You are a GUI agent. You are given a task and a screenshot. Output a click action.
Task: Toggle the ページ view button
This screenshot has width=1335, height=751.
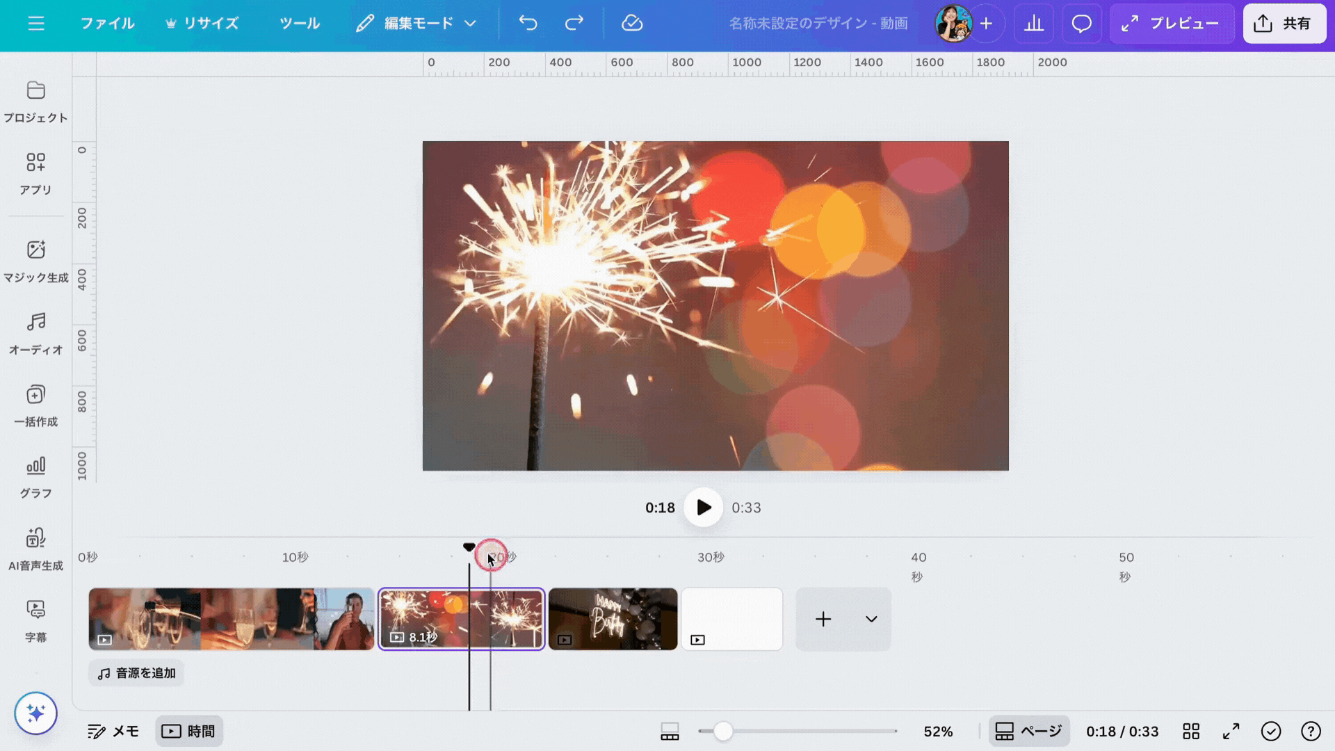(x=1029, y=732)
